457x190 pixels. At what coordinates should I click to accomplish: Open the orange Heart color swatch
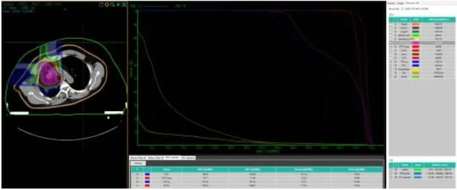[x=416, y=24]
